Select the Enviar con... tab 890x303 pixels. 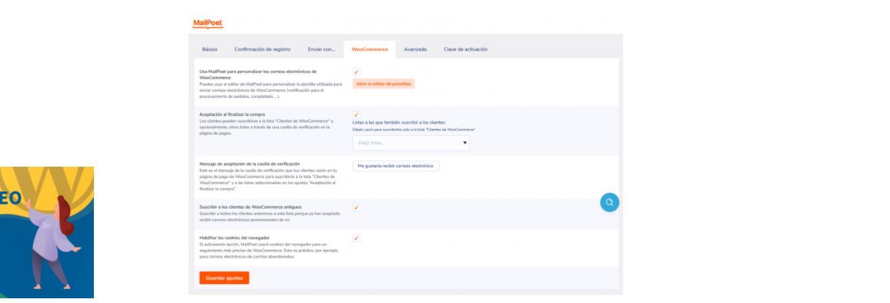[x=322, y=50]
